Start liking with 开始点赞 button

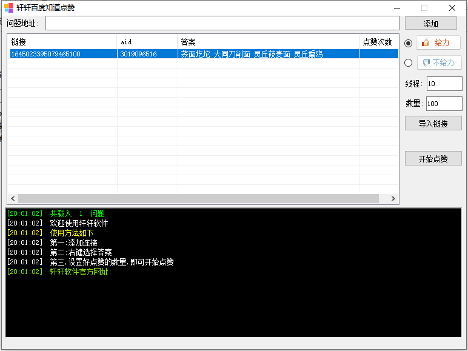(433, 158)
